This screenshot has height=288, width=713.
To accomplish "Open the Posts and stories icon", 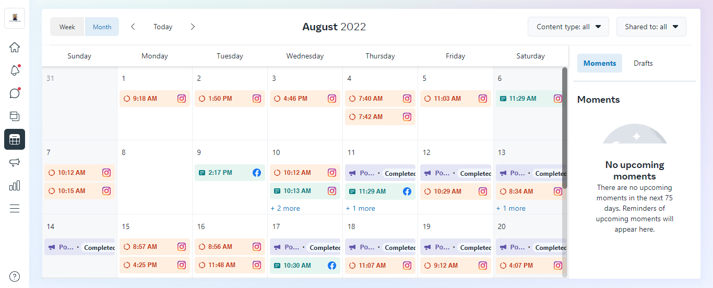I will [x=15, y=116].
